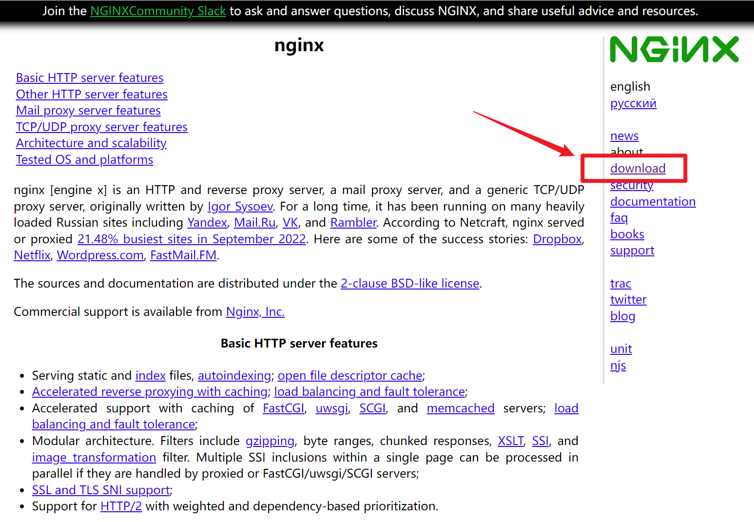Screen dimensions: 754x522
Task: Visit the nginx twitter page
Action: (628, 299)
